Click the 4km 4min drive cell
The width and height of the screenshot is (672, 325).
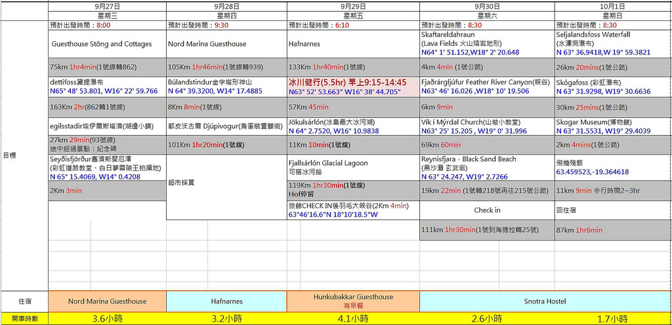click(x=487, y=67)
